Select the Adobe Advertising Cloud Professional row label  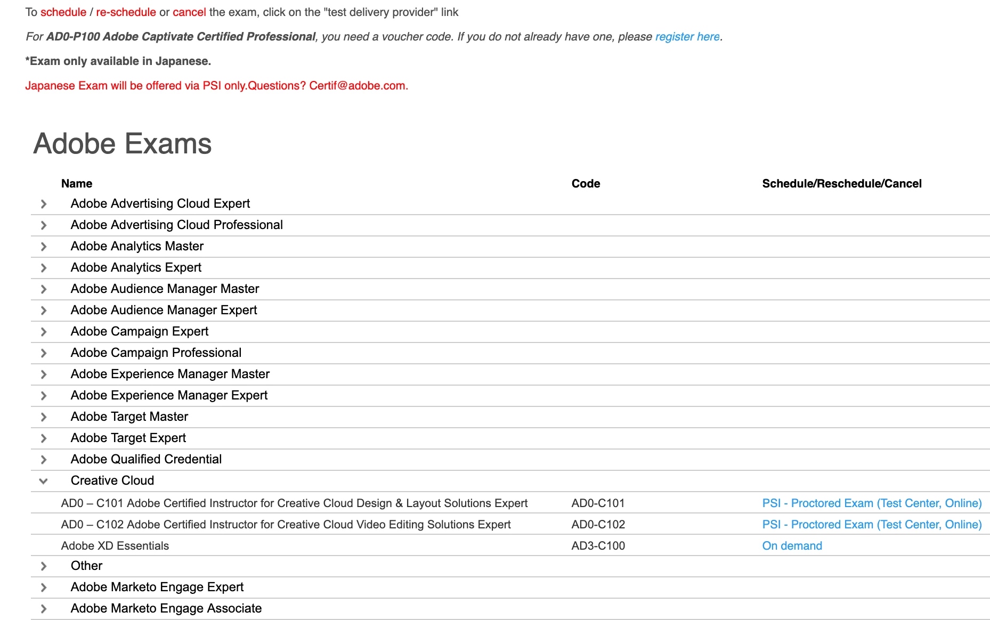(x=177, y=225)
